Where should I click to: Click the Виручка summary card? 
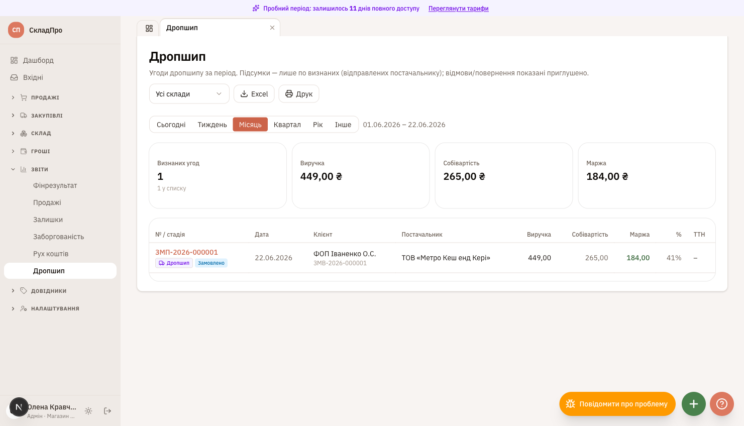point(361,175)
